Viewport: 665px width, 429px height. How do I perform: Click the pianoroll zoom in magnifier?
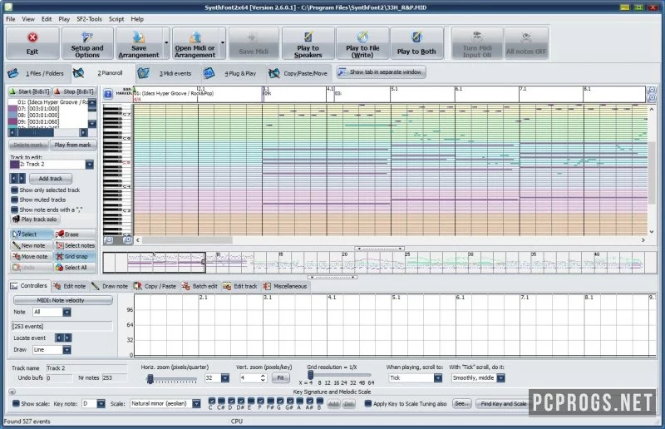pyautogui.click(x=127, y=240)
